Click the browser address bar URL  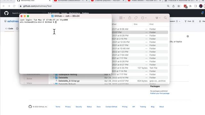(x=37, y=6)
